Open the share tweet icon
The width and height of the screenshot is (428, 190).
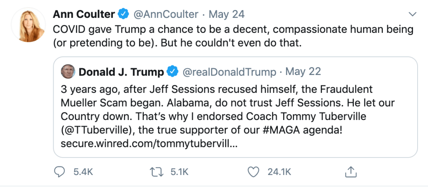click(x=350, y=171)
